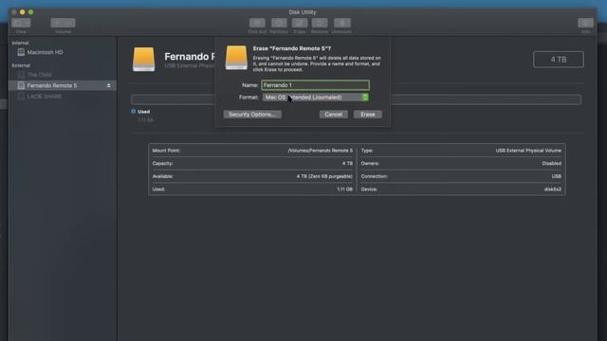
Task: Click the blue Used legend dot
Action: 134,112
